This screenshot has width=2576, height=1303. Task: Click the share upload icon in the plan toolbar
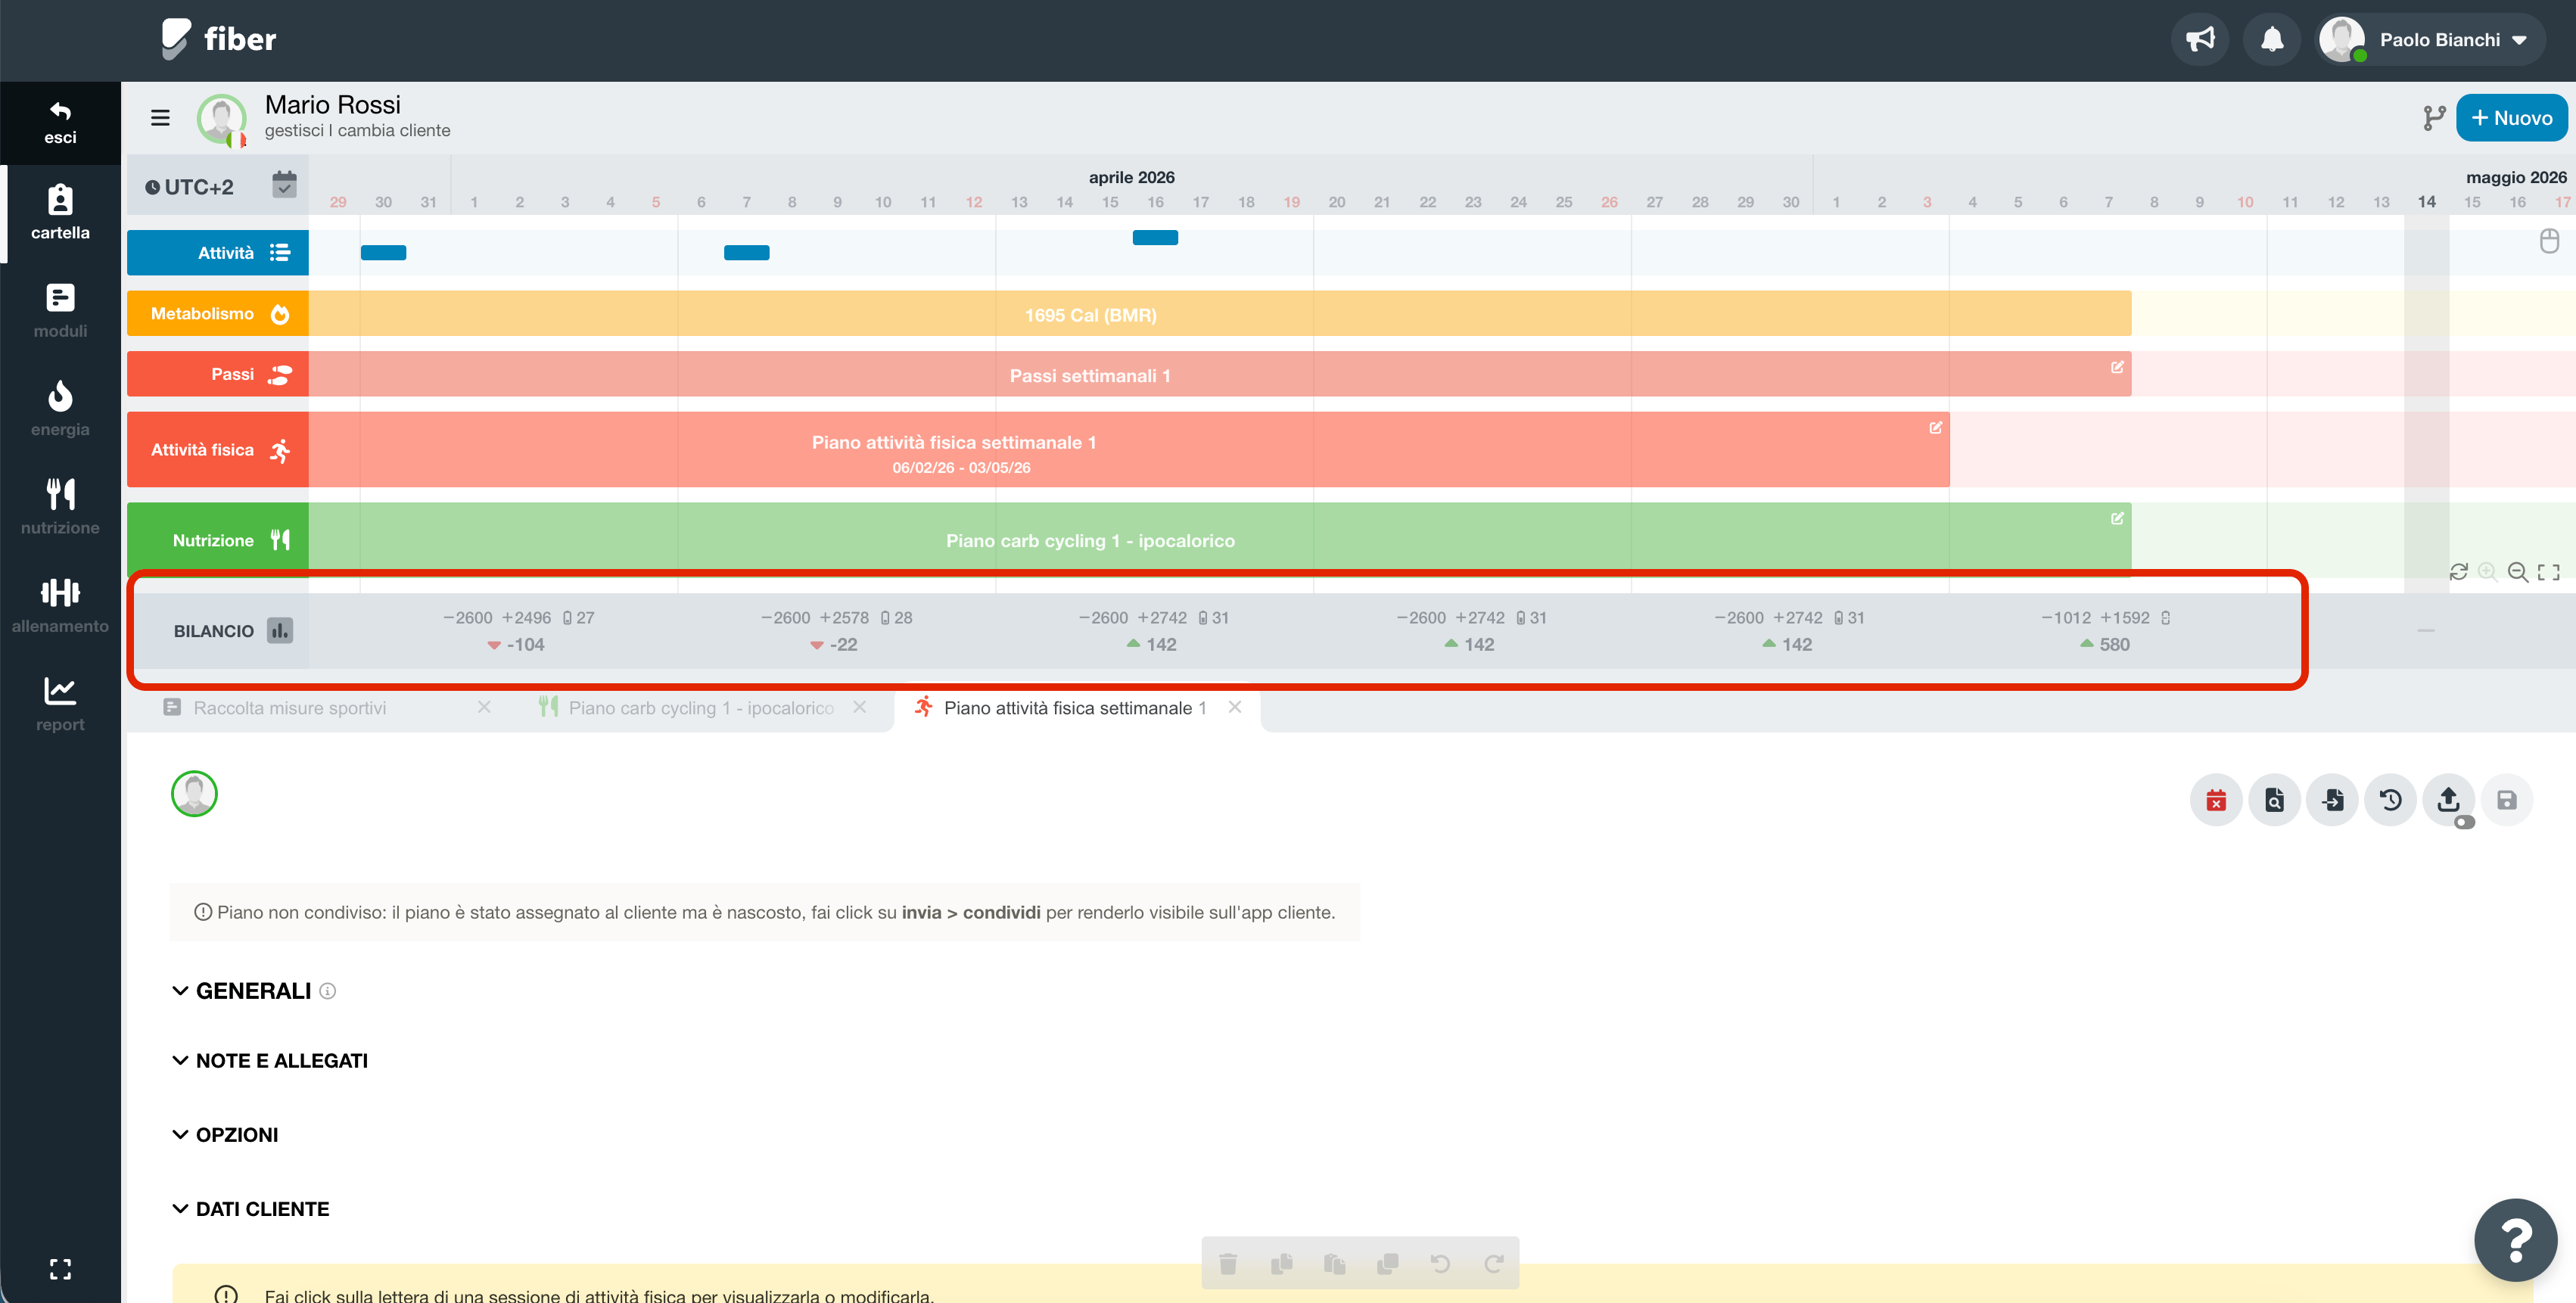pyautogui.click(x=2448, y=798)
